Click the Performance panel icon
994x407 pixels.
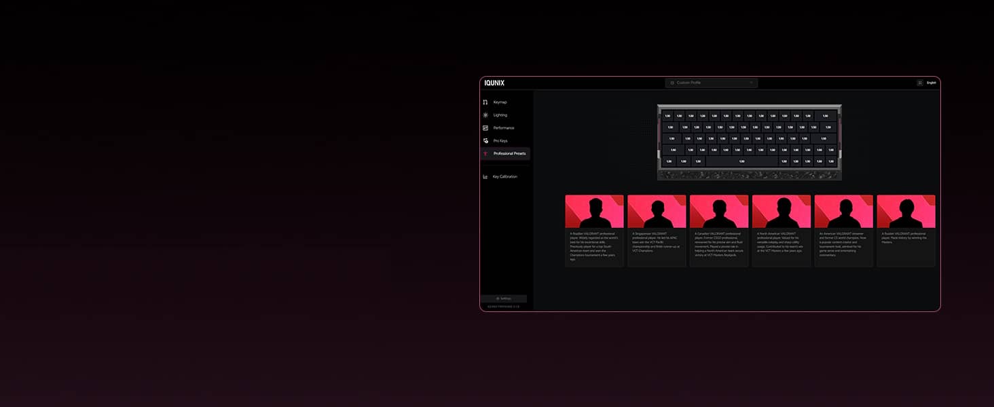click(x=485, y=128)
